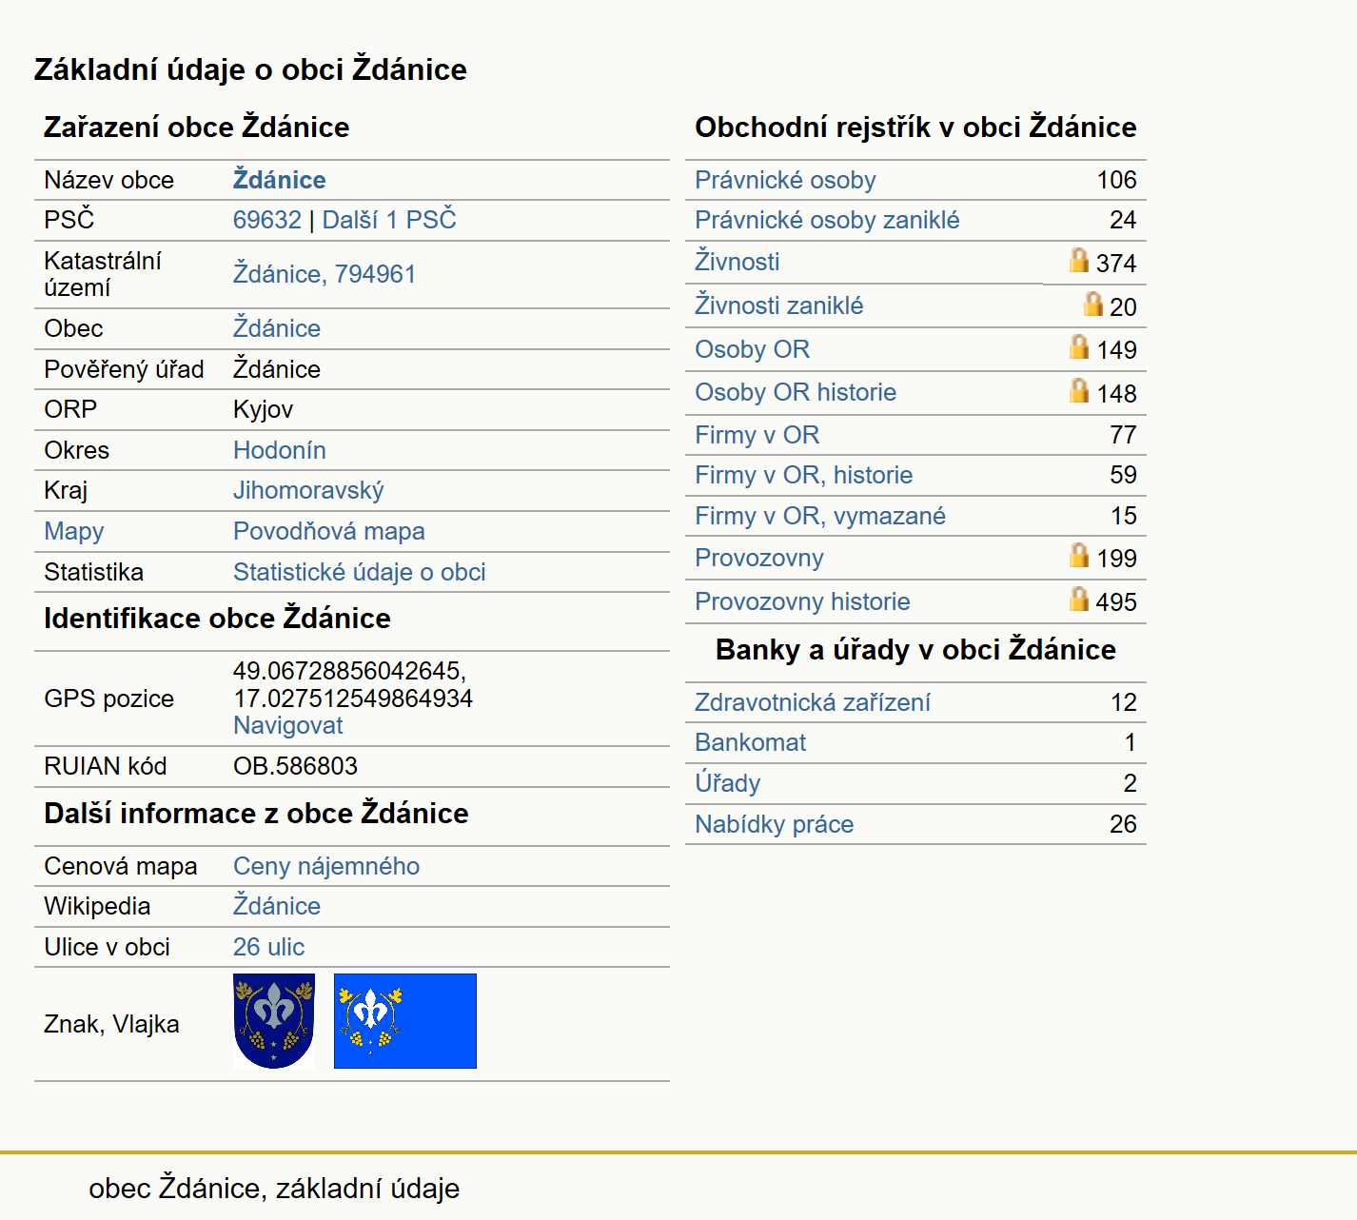Open the Úřady link
The image size is (1357, 1220).
click(728, 783)
